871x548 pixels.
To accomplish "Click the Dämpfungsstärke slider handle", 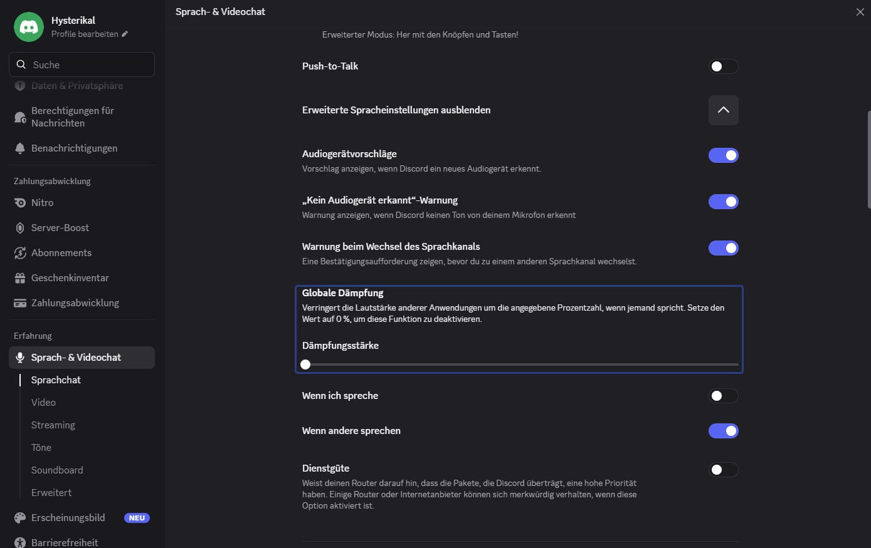I will click(x=305, y=364).
